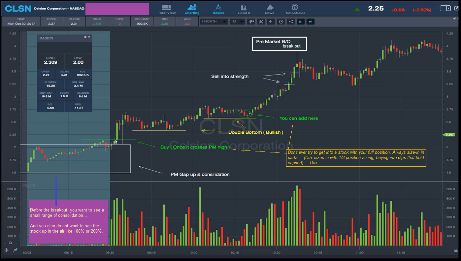Click the pushpin icon below the chart
Screen dimensions: 461x261
tap(15, 250)
